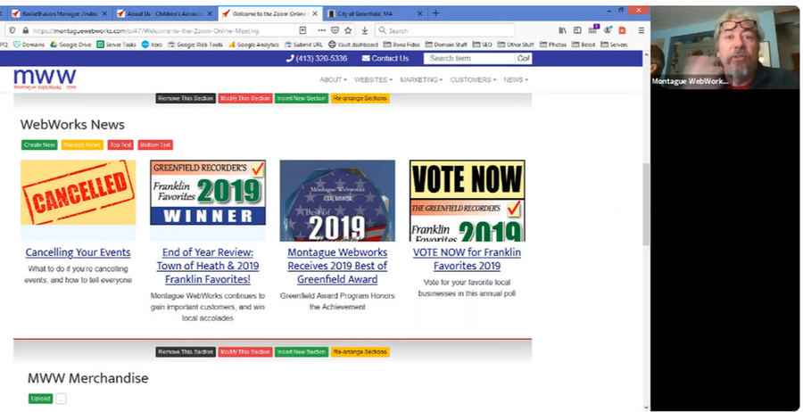The image size is (803, 412).
Task: Expand the Bona Fides bookmark folder
Action: point(401,45)
